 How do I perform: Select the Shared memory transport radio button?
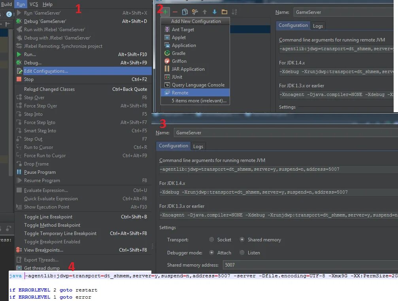point(242,240)
